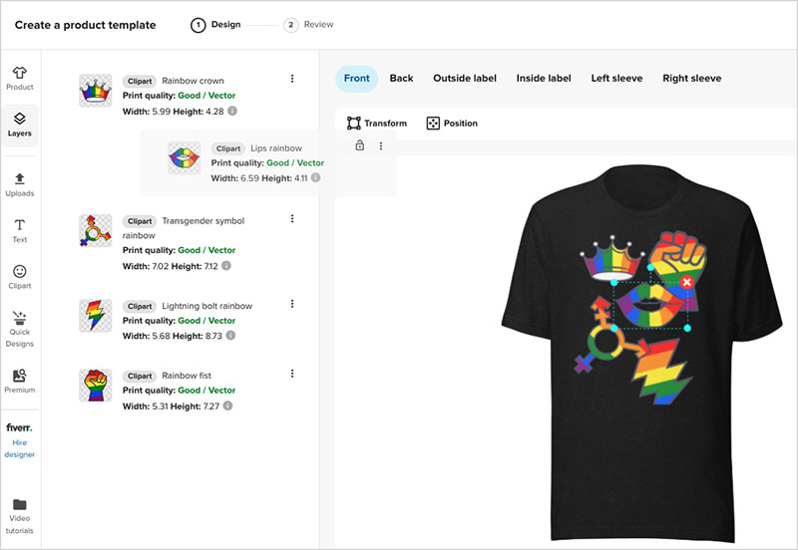
Task: Select the Lips rainbow layer thumbnail
Action: (x=184, y=157)
